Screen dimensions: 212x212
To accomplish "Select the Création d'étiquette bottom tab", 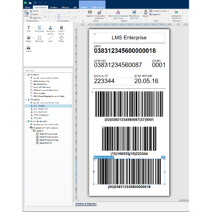I will (x=85, y=204).
